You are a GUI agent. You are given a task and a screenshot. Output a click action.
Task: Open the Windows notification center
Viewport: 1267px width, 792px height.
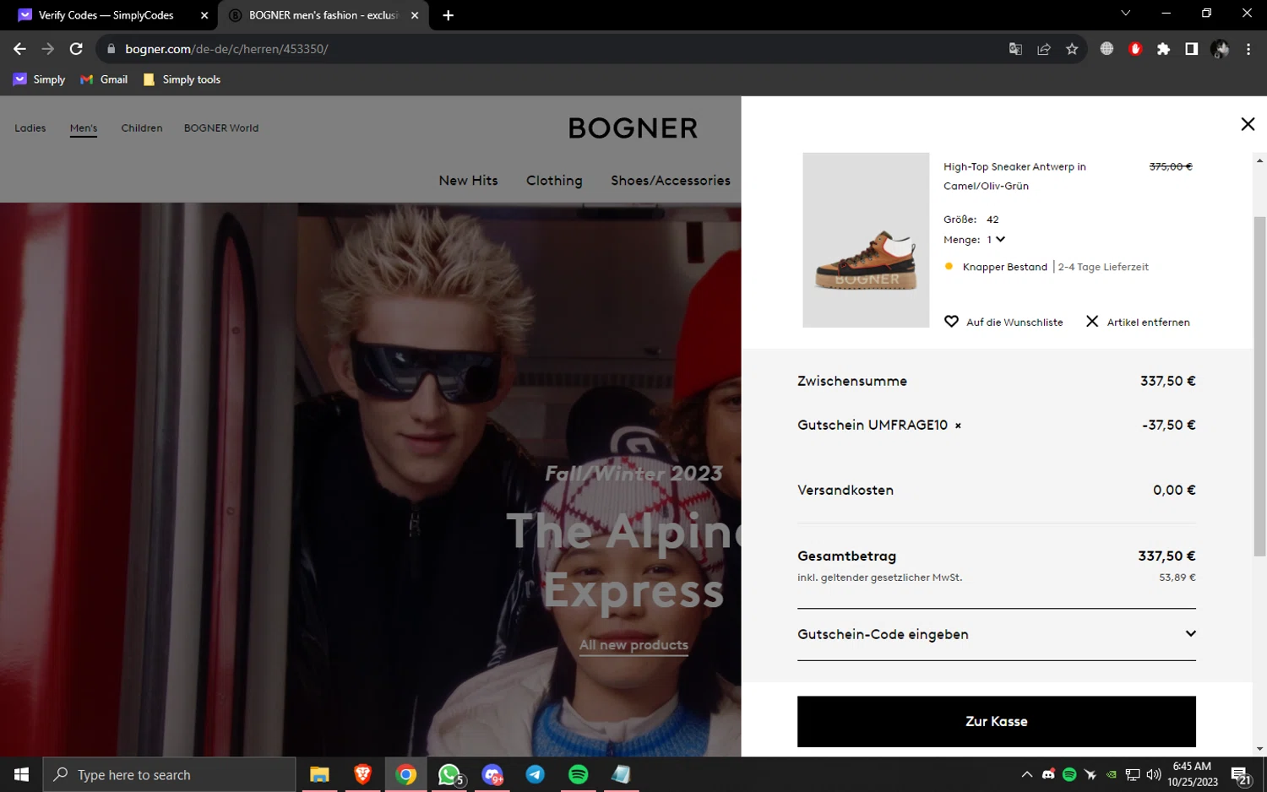pyautogui.click(x=1241, y=774)
